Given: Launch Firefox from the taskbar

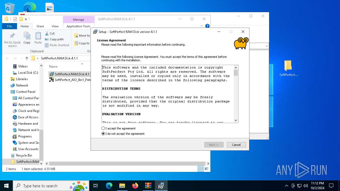Looking at the screenshot, I should 135,186.
